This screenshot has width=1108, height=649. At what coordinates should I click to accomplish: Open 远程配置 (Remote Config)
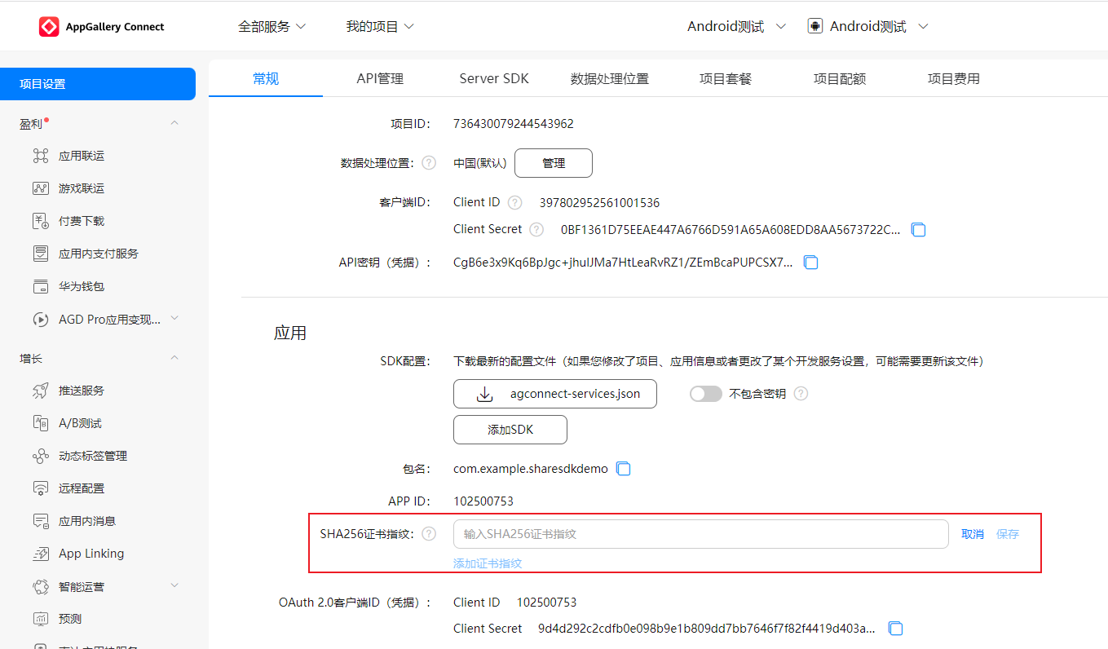point(81,488)
